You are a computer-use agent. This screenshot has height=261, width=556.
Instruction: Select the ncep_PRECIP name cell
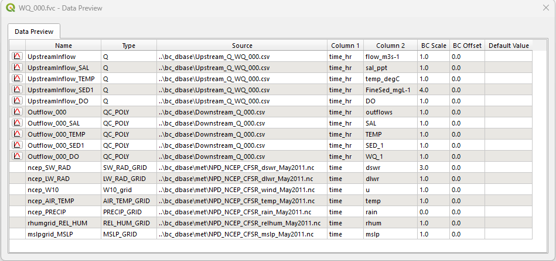click(63, 212)
